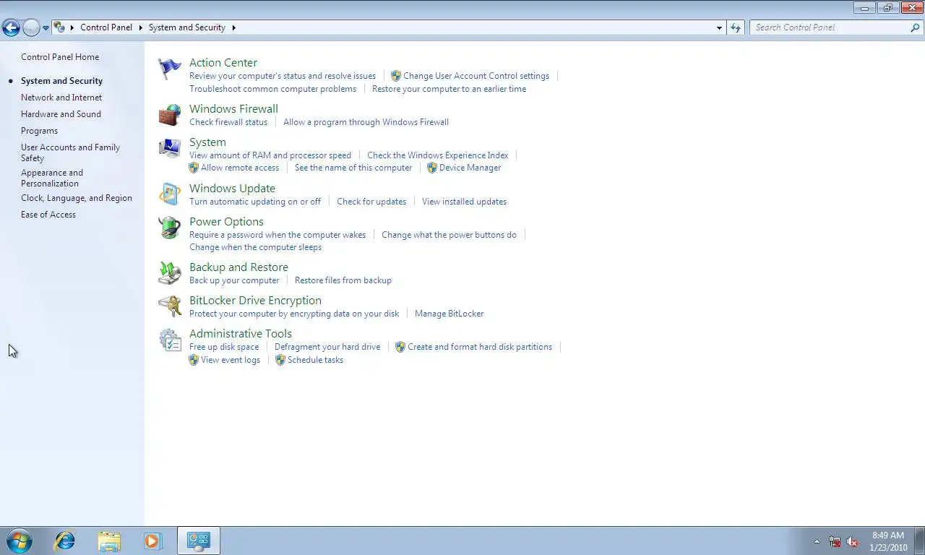This screenshot has width=925, height=555.
Task: Click the Action Center flag icon
Action: click(x=170, y=69)
